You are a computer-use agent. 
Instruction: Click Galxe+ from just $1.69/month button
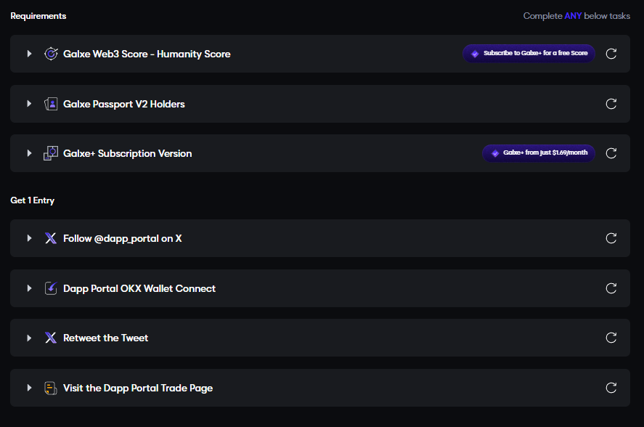point(539,153)
